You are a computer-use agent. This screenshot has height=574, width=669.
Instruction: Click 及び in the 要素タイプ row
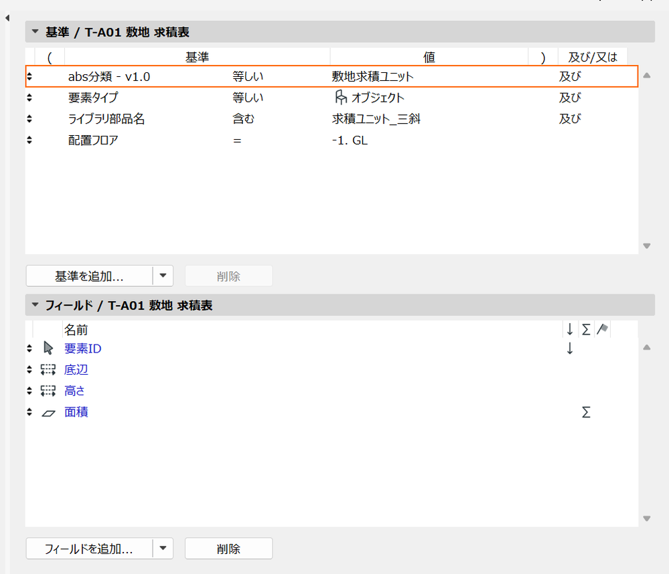click(x=570, y=98)
